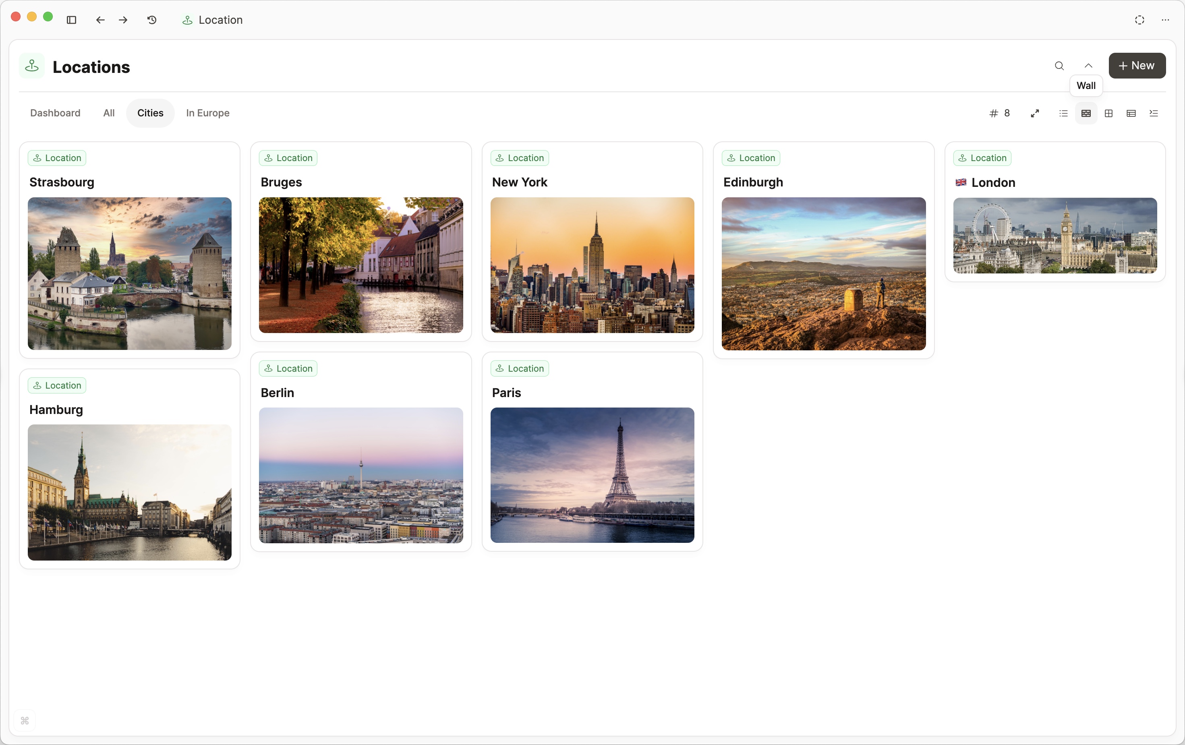Click the Location tag on Bruges card
Viewport: 1185px width, 745px height.
[288, 158]
